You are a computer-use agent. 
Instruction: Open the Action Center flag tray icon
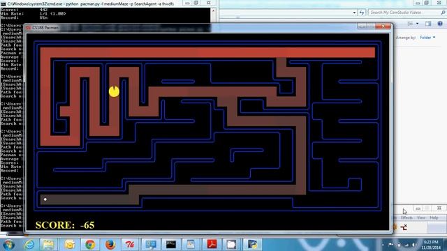(x=391, y=245)
